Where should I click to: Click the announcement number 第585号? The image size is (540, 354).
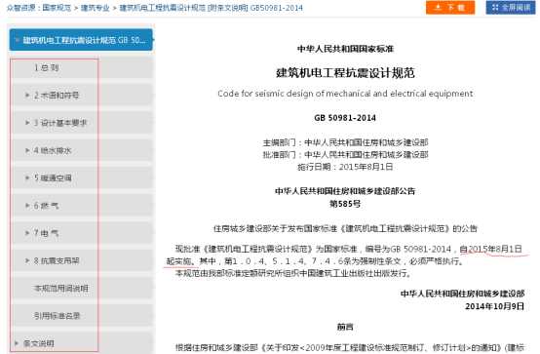pyautogui.click(x=345, y=204)
